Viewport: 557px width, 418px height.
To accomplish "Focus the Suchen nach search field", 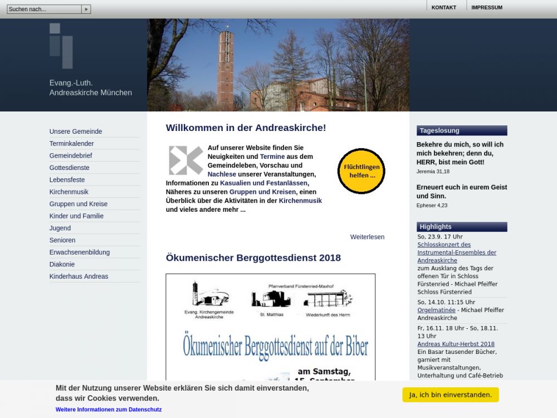I will [44, 9].
